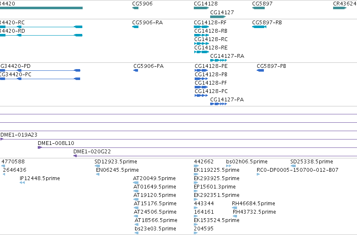The width and height of the screenshot is (357, 235).
Task: Select feature 4770588
Action: 3,166
